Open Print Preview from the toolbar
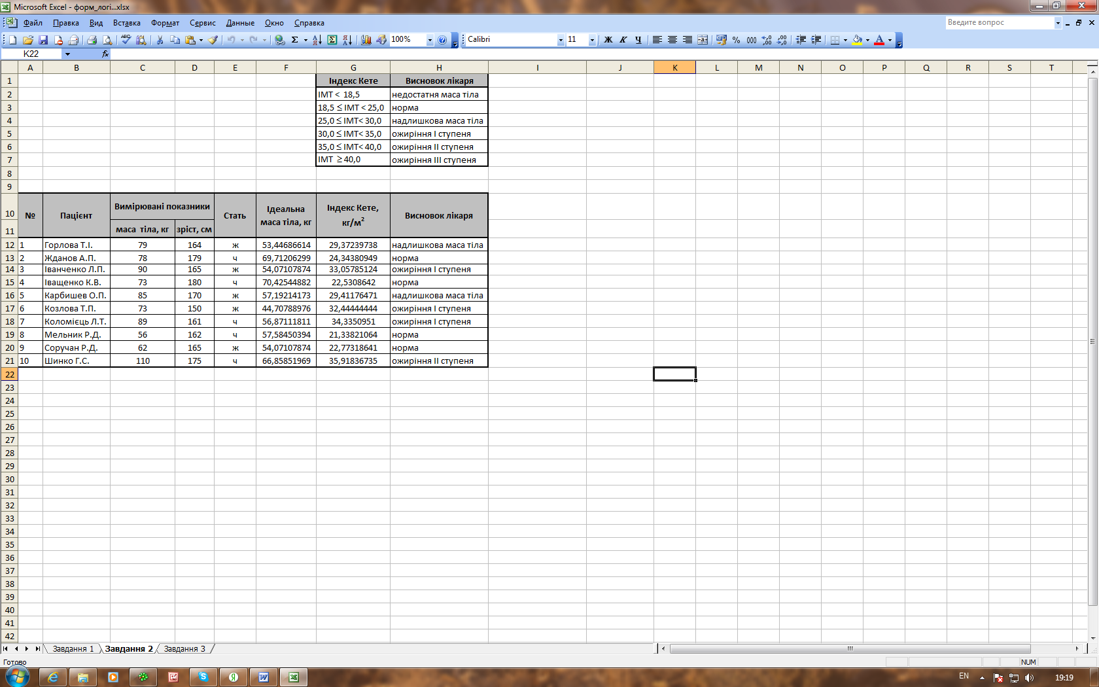The image size is (1099, 687). 107,40
